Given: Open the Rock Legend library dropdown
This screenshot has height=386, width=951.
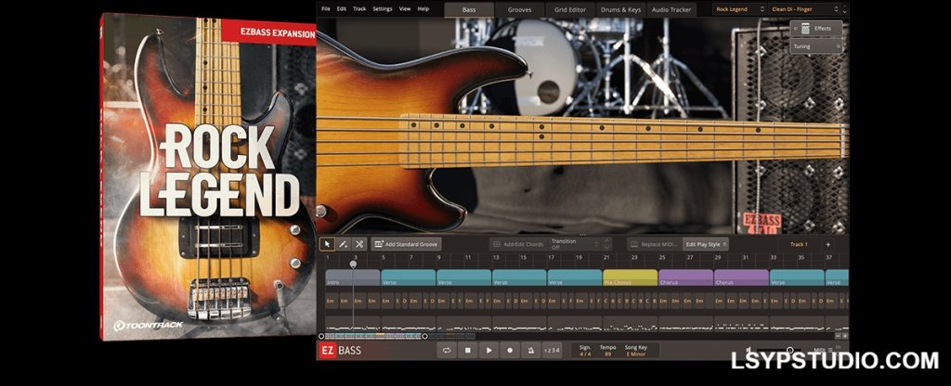Looking at the screenshot, I should click(x=739, y=9).
